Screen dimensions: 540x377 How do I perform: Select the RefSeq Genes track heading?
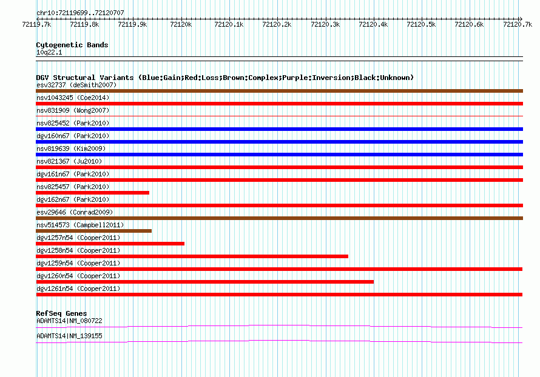(x=61, y=313)
